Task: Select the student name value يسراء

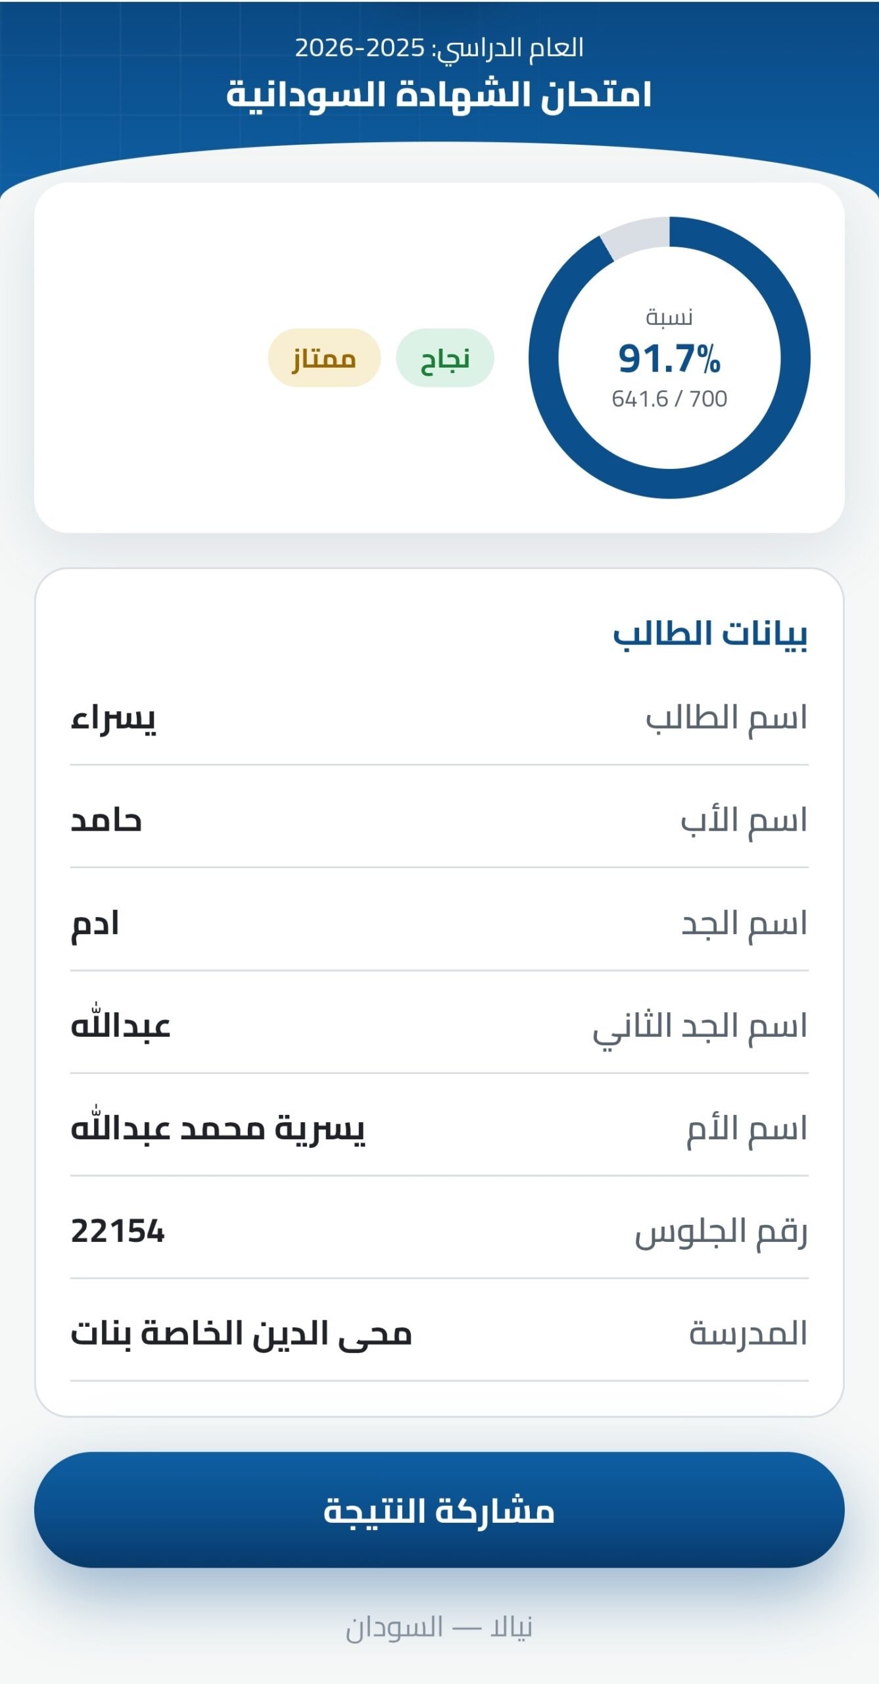Action: click(x=113, y=718)
